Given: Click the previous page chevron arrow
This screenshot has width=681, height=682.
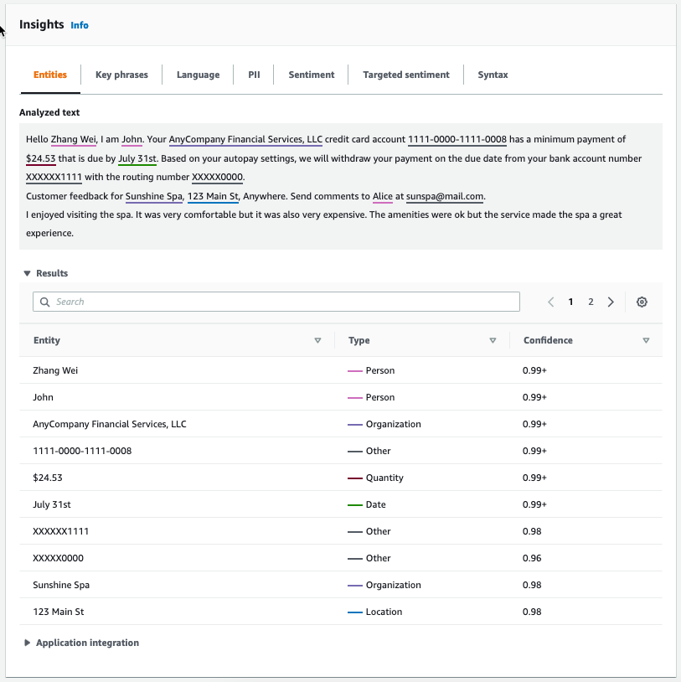Looking at the screenshot, I should 550,302.
